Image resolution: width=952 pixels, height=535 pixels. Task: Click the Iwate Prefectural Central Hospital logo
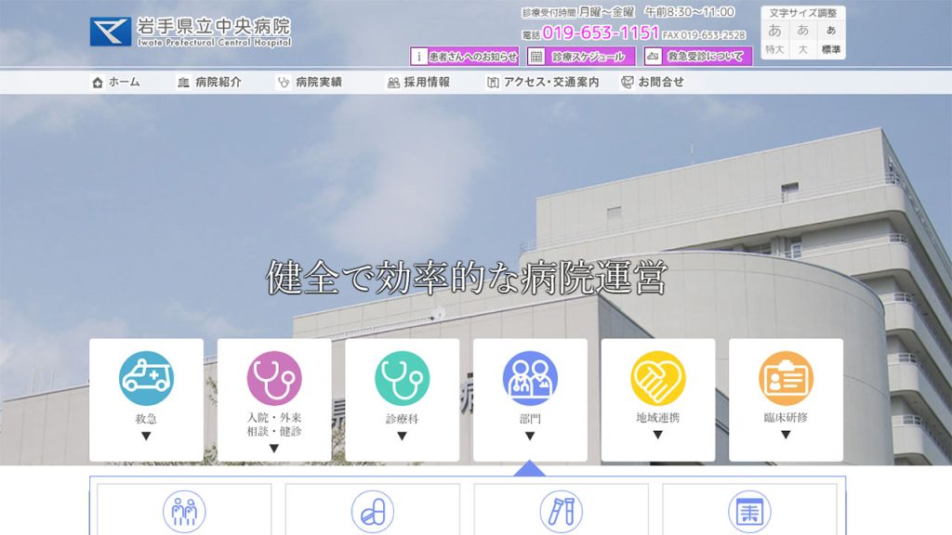pyautogui.click(x=191, y=31)
